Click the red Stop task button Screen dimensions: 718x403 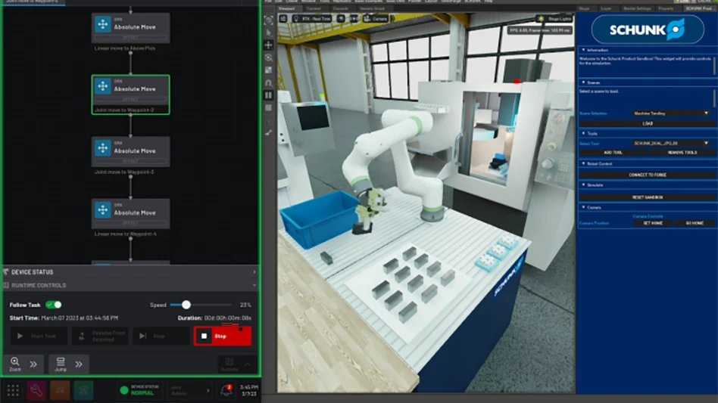pos(222,336)
